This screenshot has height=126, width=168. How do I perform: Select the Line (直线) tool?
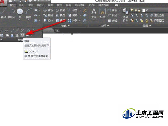tap(3, 14)
